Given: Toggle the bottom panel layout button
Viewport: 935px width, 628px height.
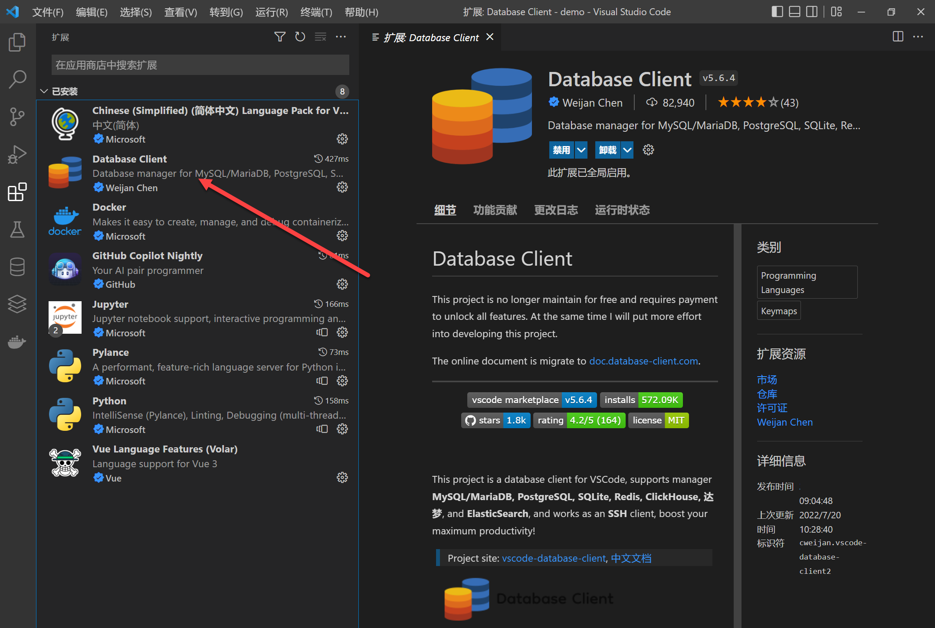Looking at the screenshot, I should (794, 12).
